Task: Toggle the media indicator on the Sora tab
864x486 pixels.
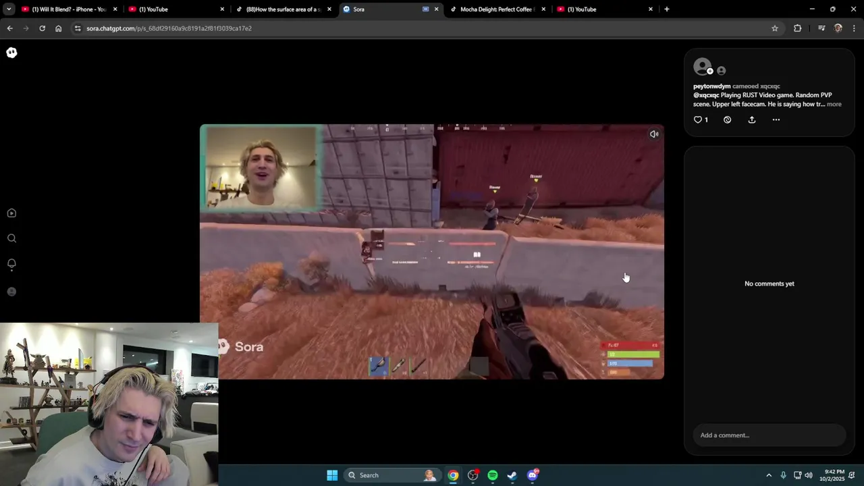Action: [425, 9]
